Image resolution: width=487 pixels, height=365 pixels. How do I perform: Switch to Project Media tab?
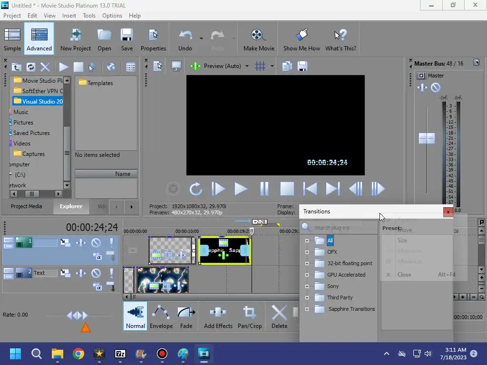click(x=27, y=206)
